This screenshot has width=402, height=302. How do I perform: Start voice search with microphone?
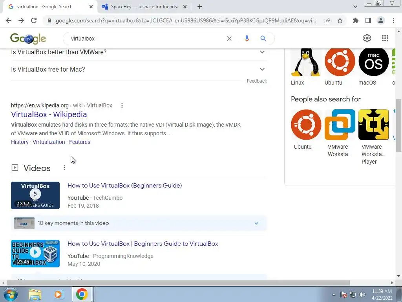pyautogui.click(x=247, y=39)
